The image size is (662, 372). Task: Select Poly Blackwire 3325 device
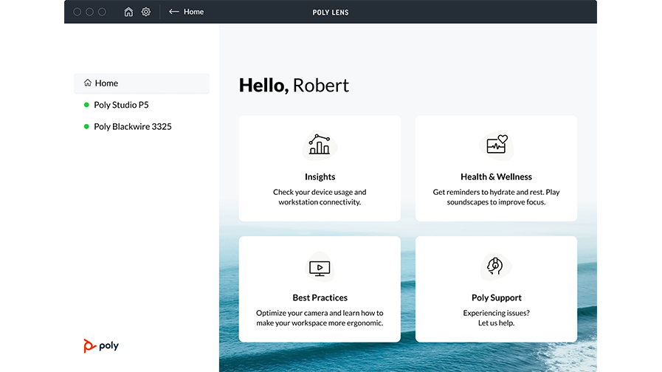point(133,126)
